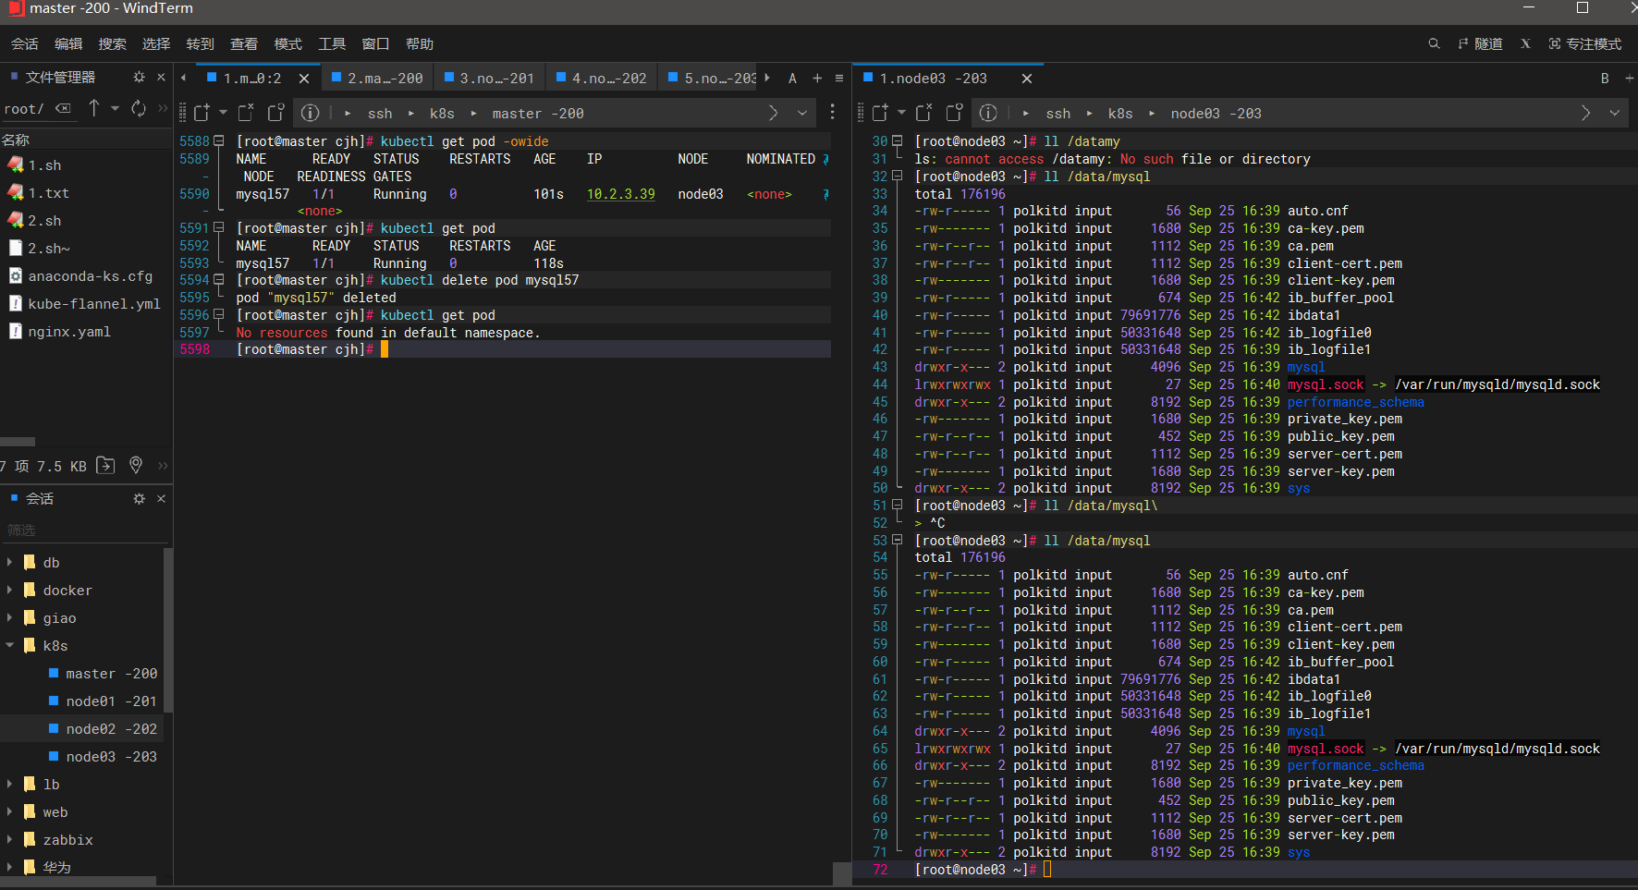Image resolution: width=1638 pixels, height=890 pixels.
Task: Show session info for node03 -203
Action: (988, 113)
